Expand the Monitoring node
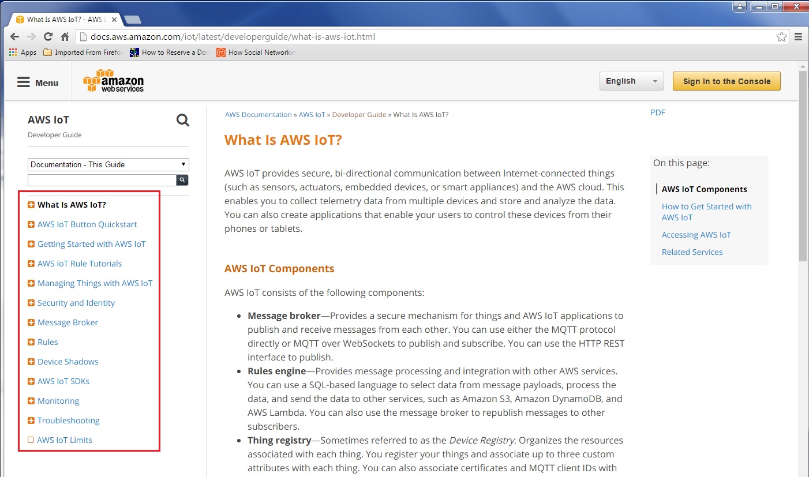The image size is (809, 477). coord(31,401)
